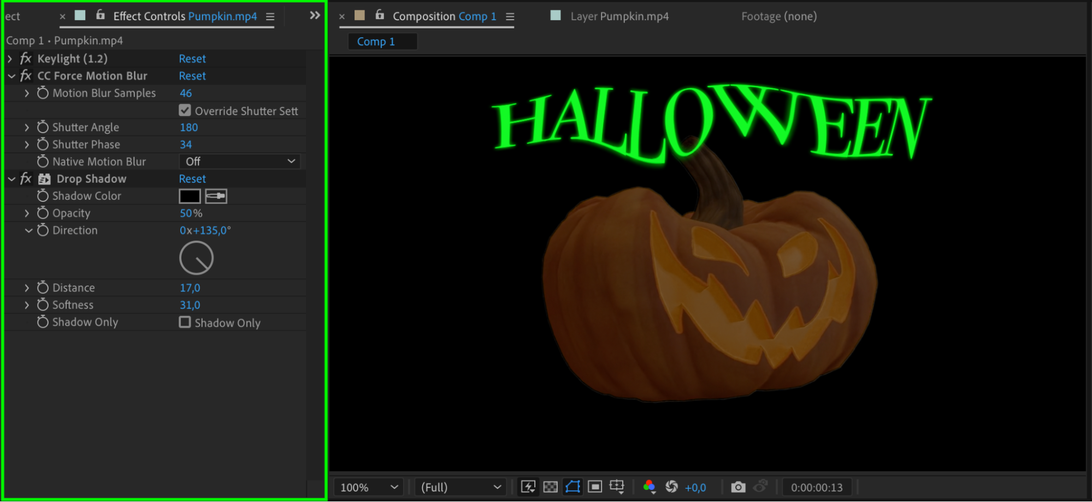
Task: Enable the Shadow Only checkbox
Action: pos(185,322)
